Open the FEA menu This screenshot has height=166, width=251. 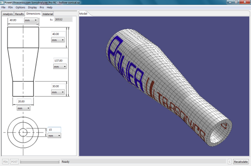10,8
